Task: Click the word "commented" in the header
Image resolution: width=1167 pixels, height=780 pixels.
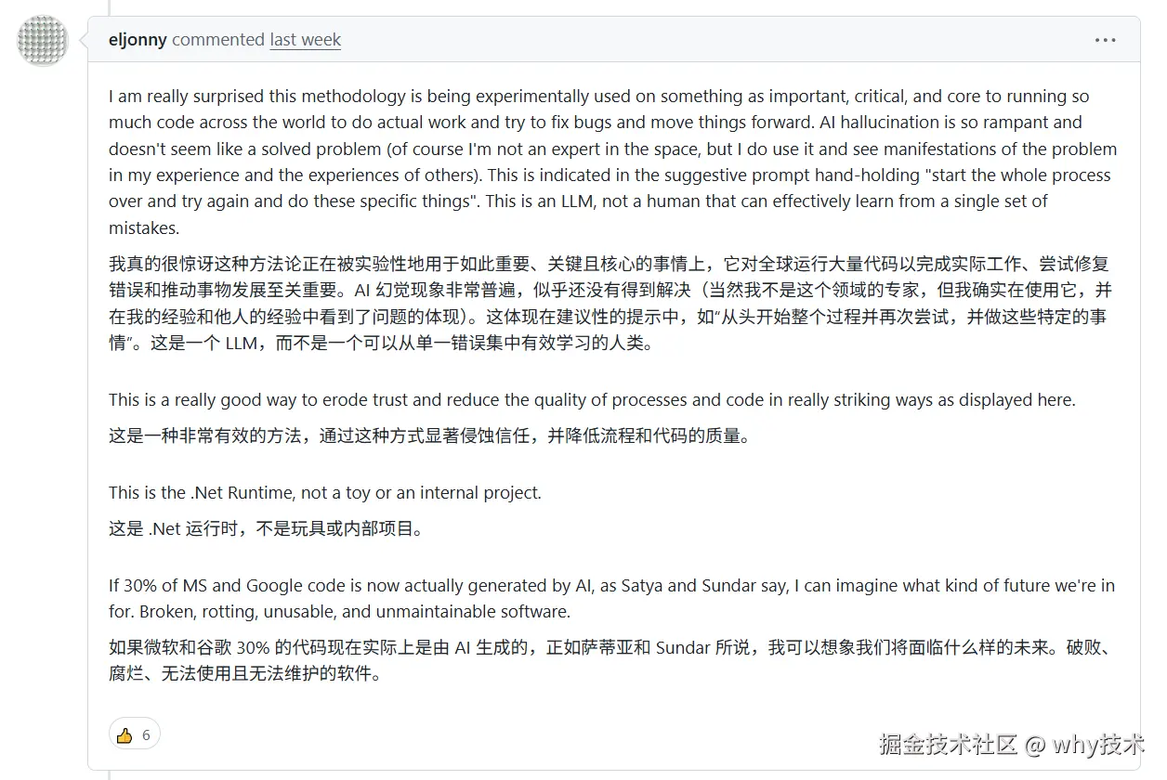Action: click(x=218, y=40)
